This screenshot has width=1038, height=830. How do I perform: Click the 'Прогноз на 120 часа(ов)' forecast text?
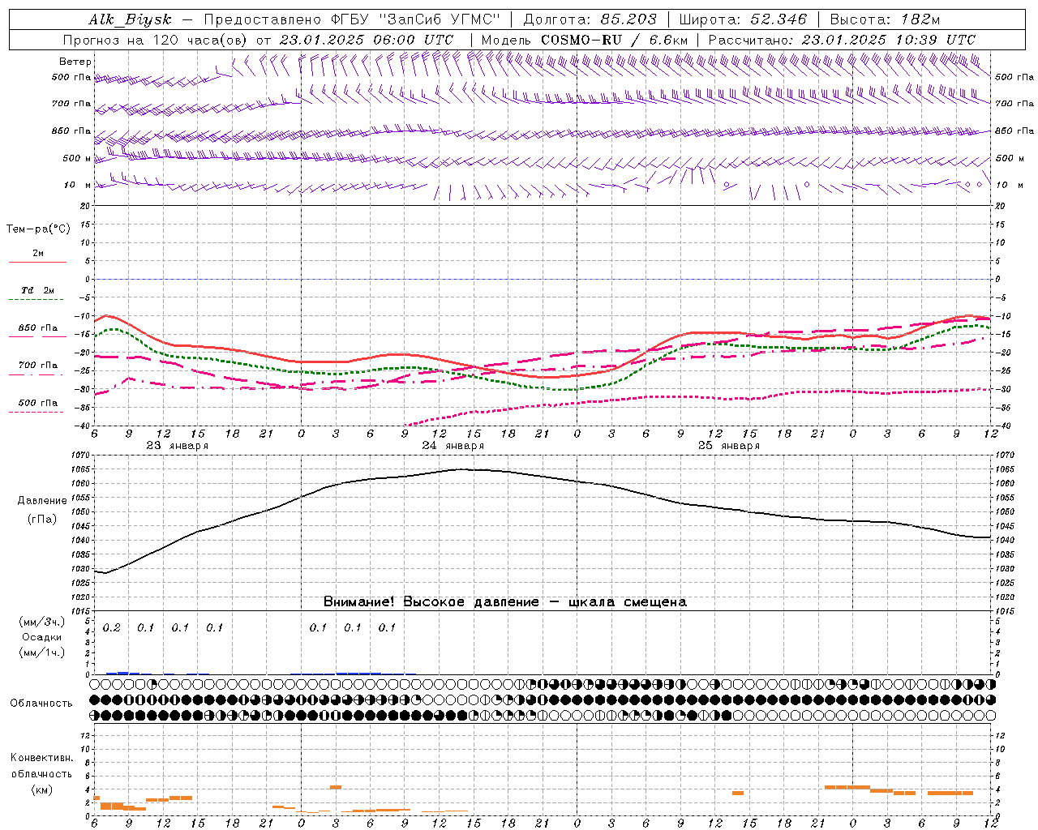tap(157, 40)
